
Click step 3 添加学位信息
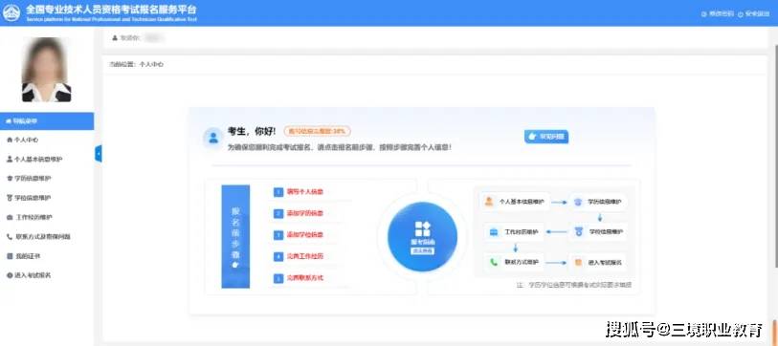pyautogui.click(x=305, y=235)
